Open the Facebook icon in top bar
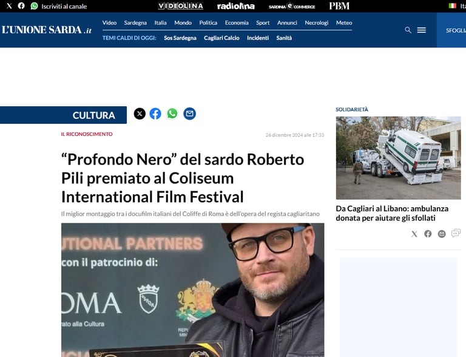Viewport: 466px width, 357px height. pyautogui.click(x=21, y=6)
